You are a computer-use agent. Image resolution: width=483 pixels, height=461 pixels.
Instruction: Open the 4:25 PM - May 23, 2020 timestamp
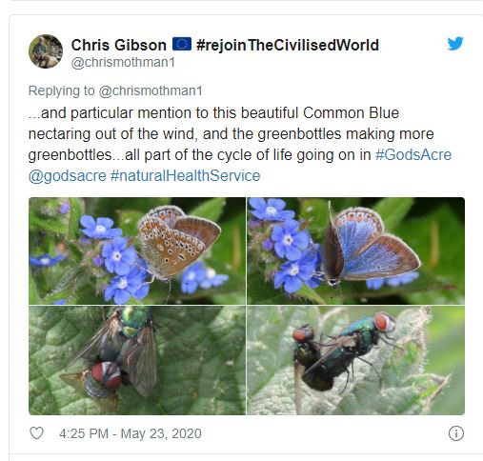(x=131, y=433)
